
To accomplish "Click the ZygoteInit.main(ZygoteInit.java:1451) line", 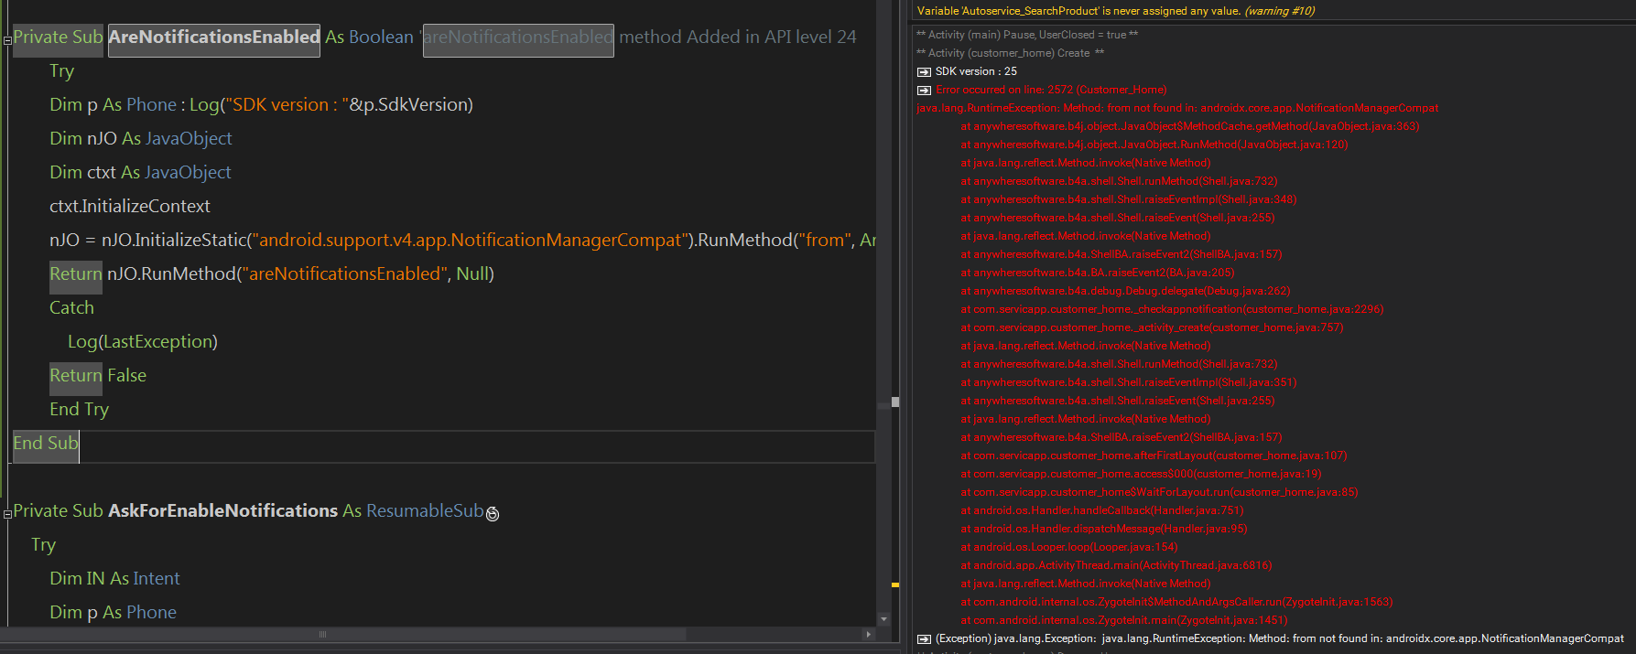I will (x=1124, y=620).
